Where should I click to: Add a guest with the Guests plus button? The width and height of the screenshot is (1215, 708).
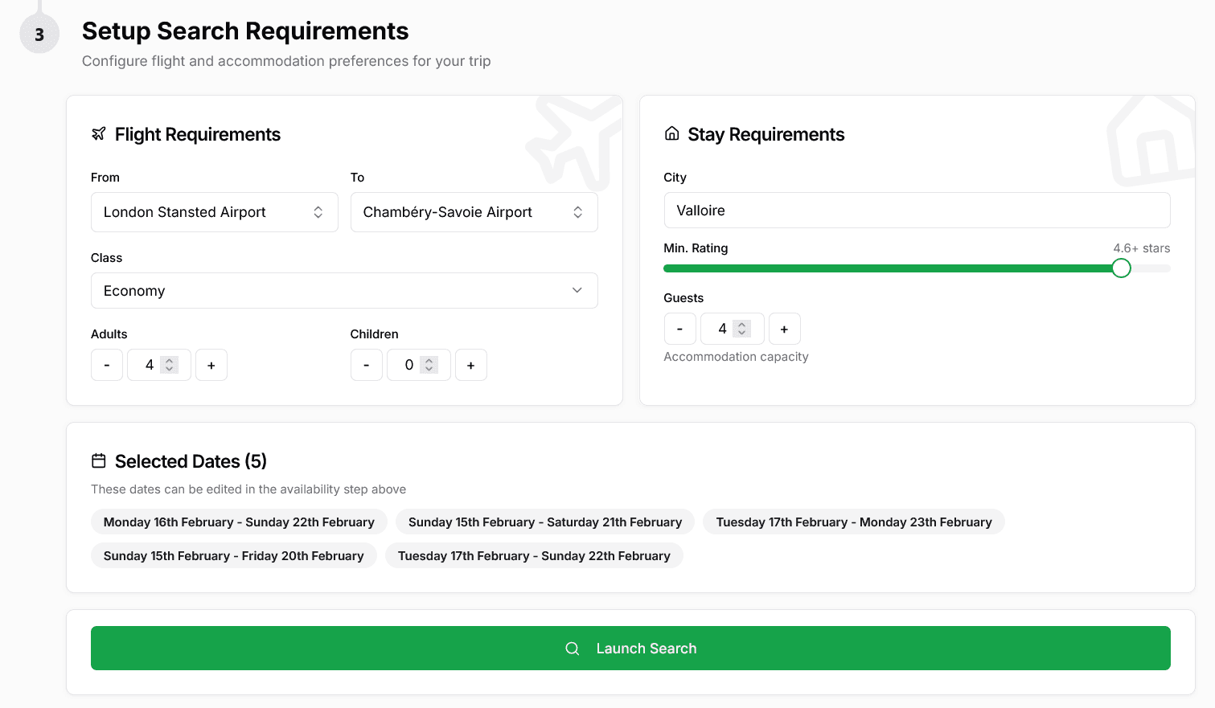coord(785,329)
